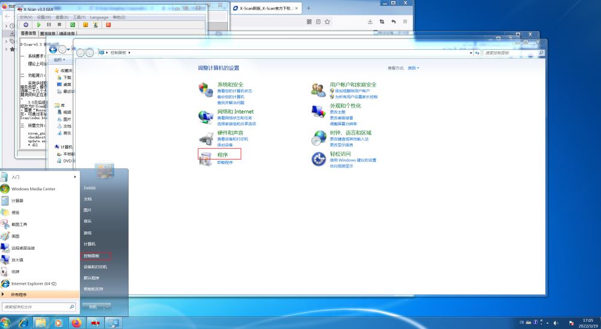
Task: Select 控制面板 in the Start menu
Action: pyautogui.click(x=91, y=256)
